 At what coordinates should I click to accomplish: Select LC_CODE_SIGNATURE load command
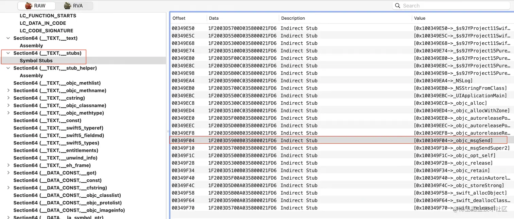(x=47, y=31)
